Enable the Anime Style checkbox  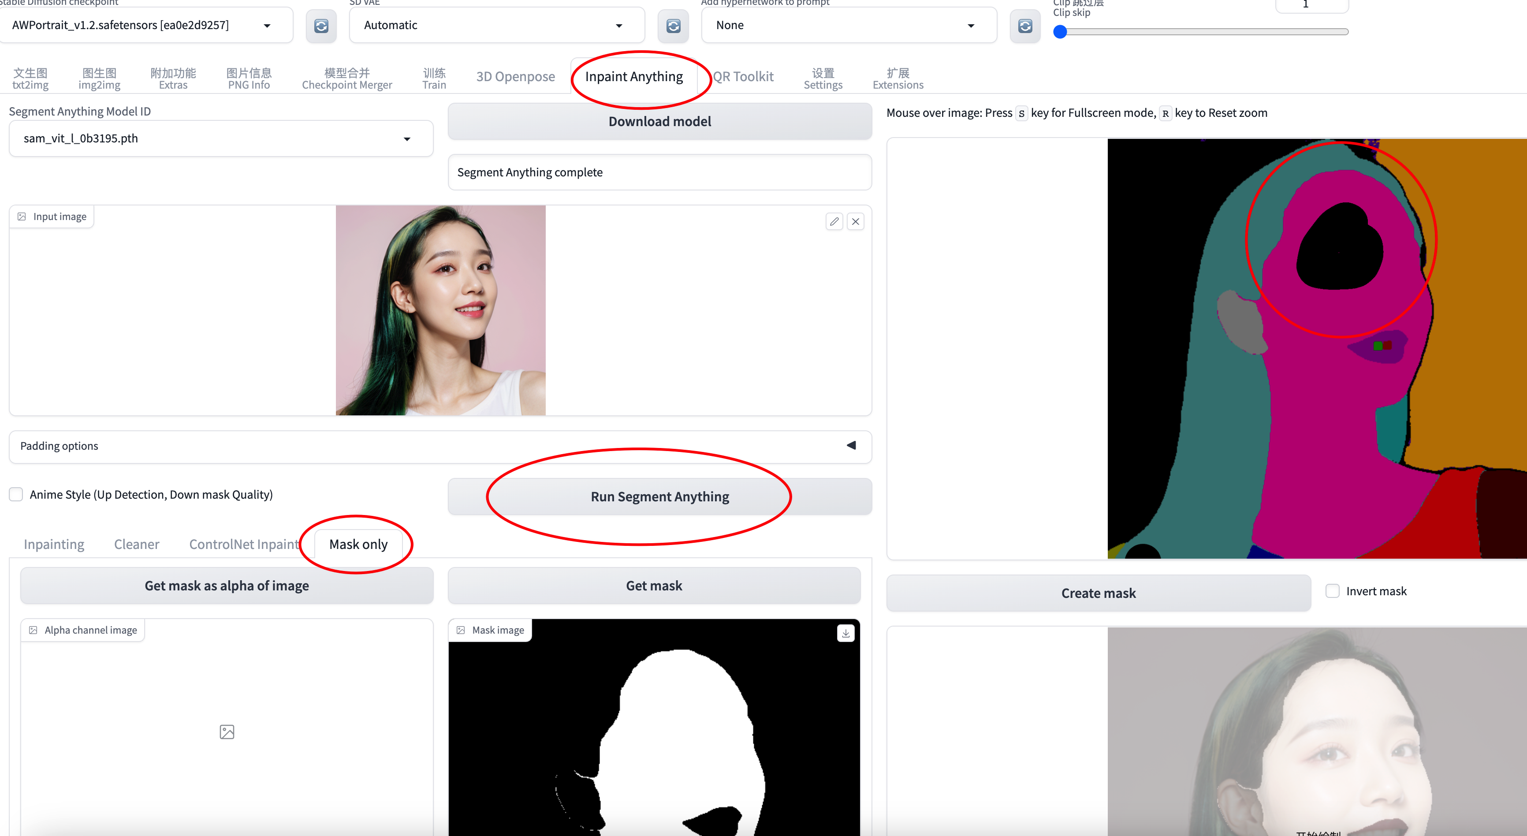16,494
